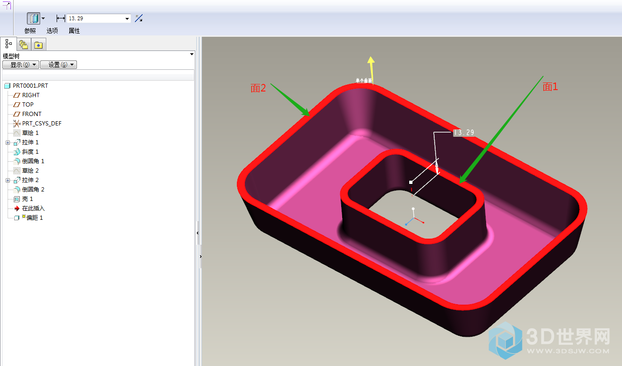Expand the 拉伸 1 feature node
The image size is (622, 366).
click(x=8, y=142)
